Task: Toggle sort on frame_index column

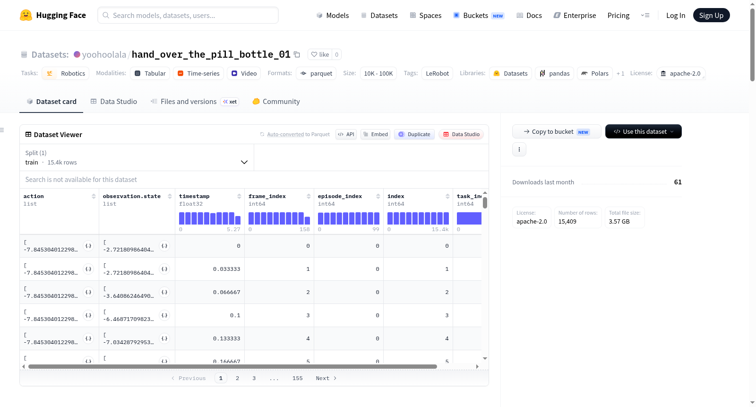Action: tap(309, 196)
